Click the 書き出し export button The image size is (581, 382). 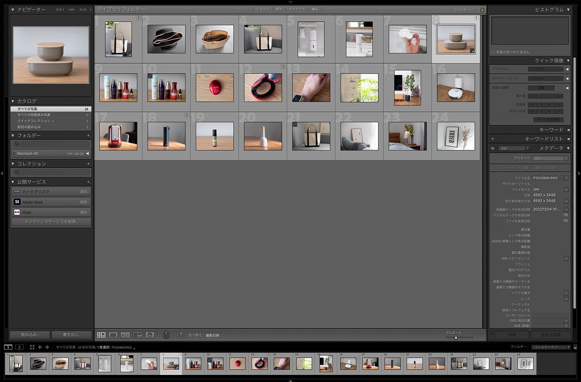(72, 335)
